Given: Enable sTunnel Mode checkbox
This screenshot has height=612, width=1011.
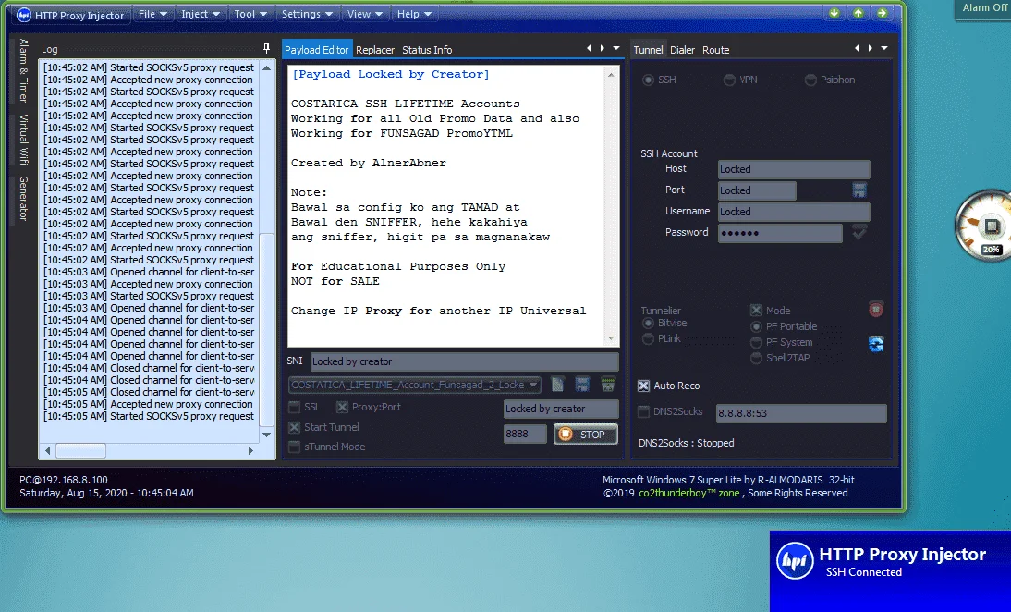Looking at the screenshot, I should 295,447.
